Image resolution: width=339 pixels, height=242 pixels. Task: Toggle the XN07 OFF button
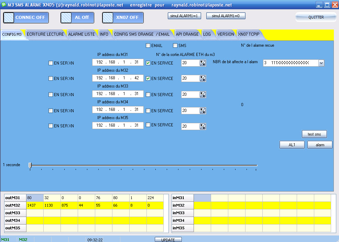123,18
